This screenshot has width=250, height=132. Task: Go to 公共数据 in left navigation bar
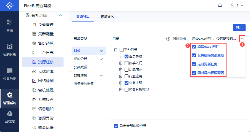[x=10, y=74]
